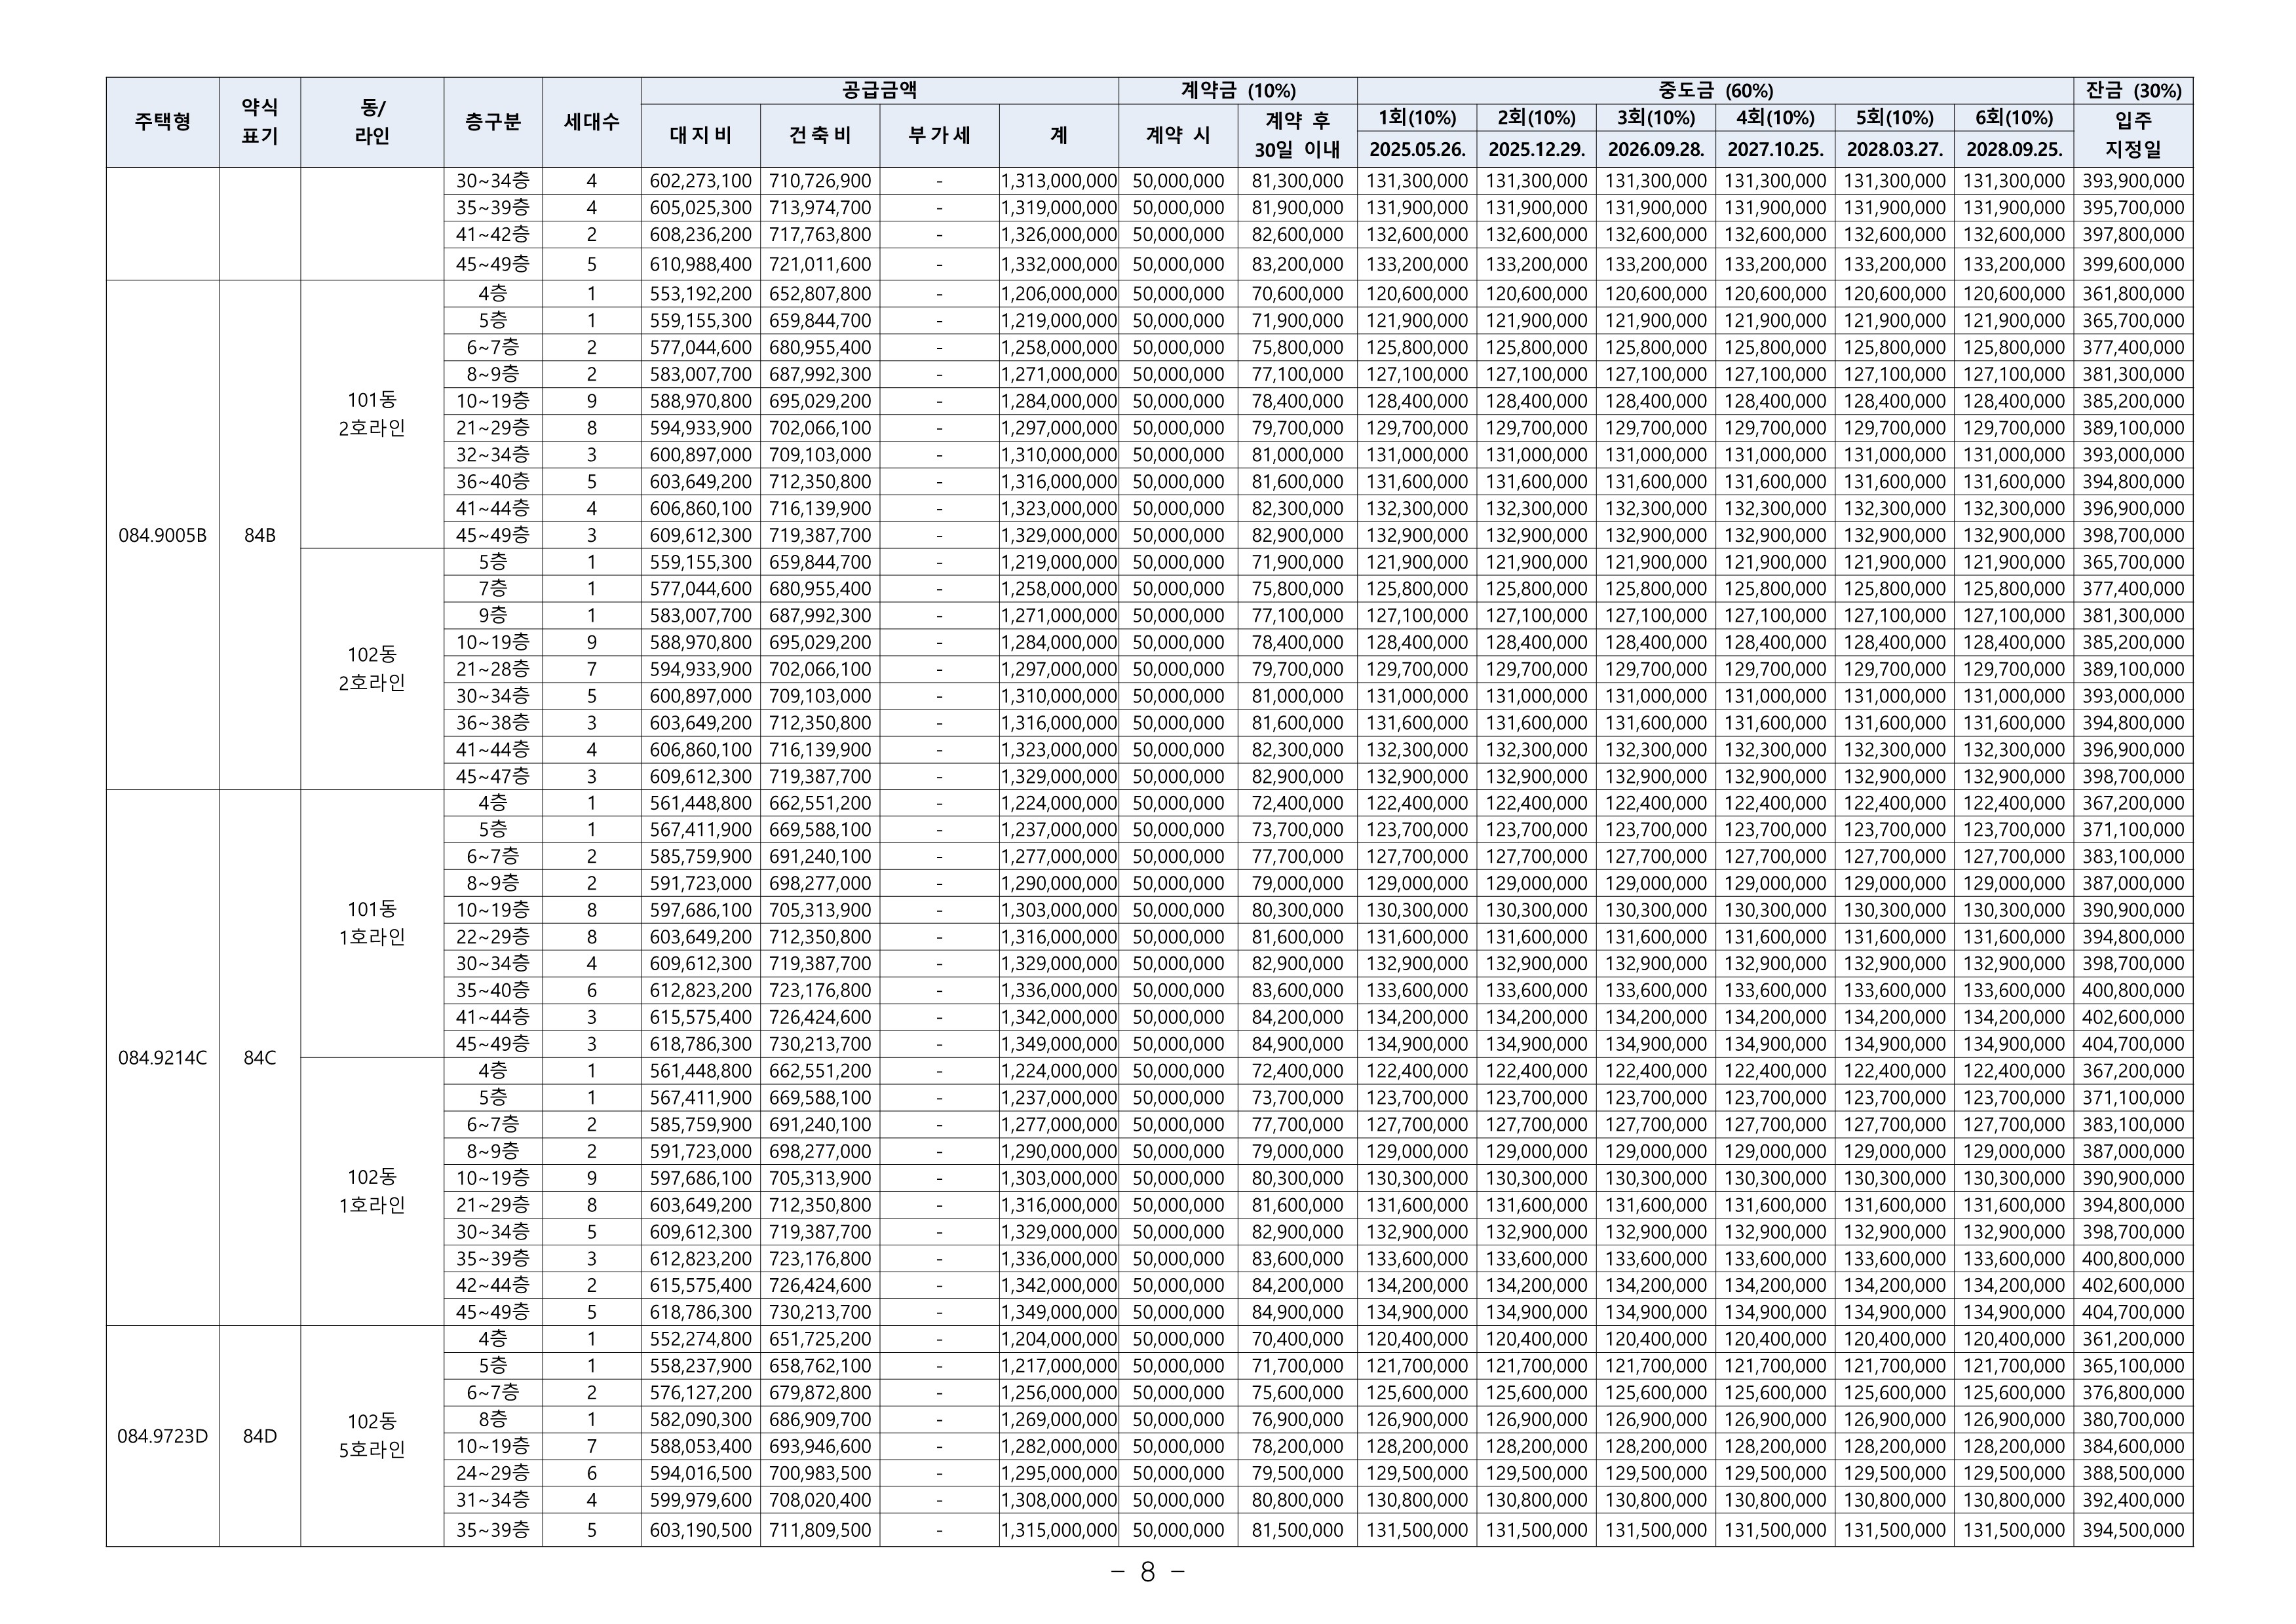Select the 1회(10%) installment header
Screen dimensions: 2296x1624
1417,118
